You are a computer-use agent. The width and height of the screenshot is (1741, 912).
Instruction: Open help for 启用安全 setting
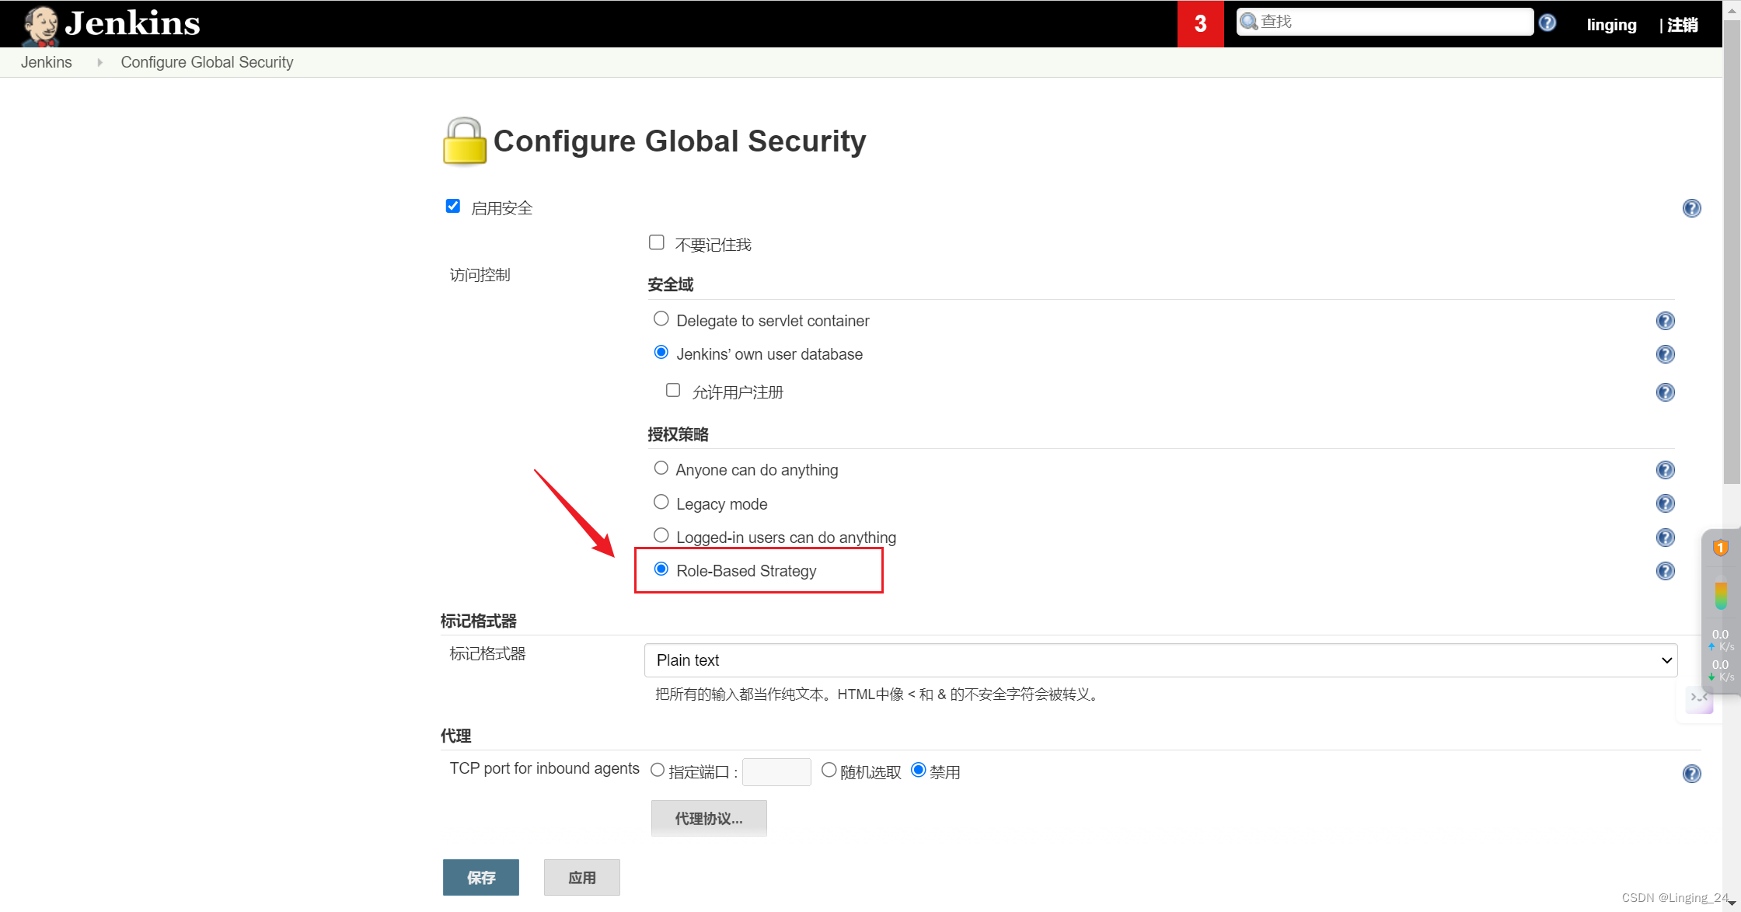coord(1691,208)
